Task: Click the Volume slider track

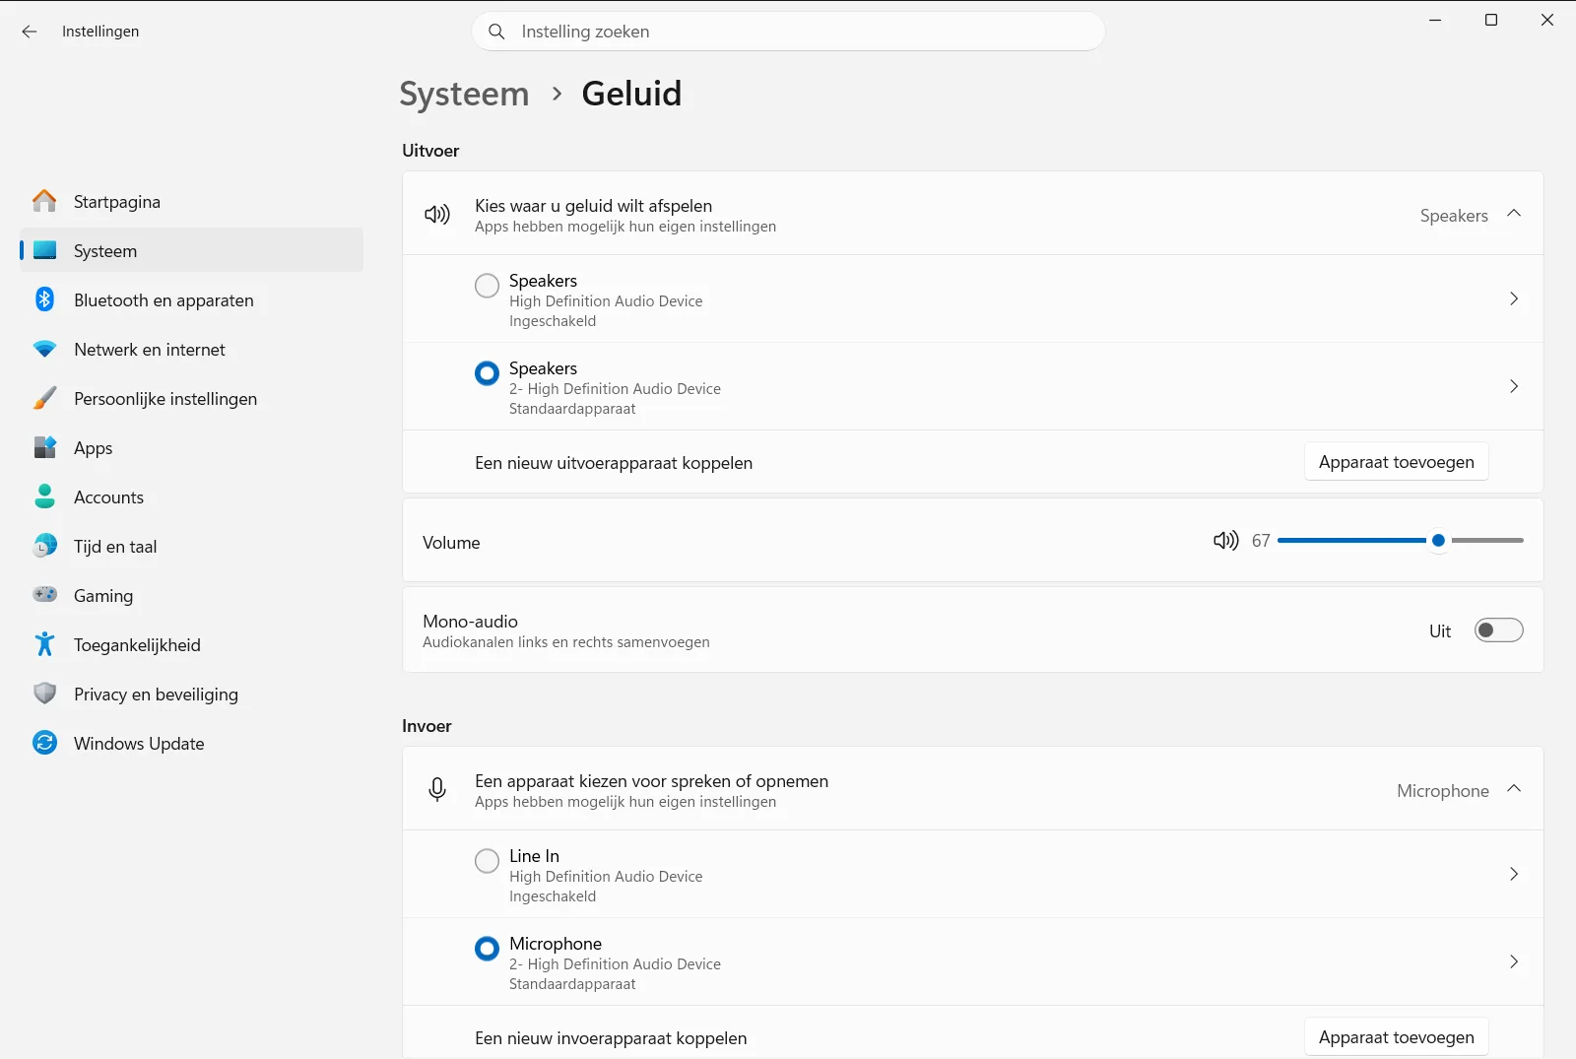Action: coord(1400,540)
